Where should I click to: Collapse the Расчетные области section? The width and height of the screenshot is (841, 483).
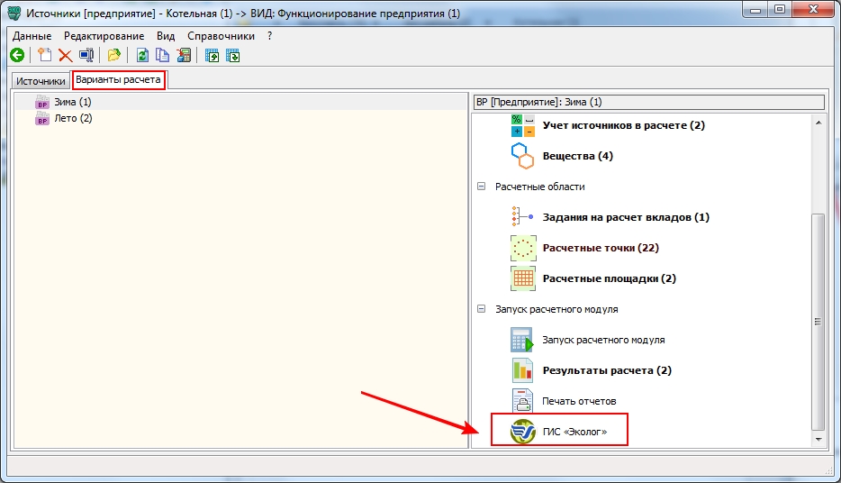coord(481,187)
